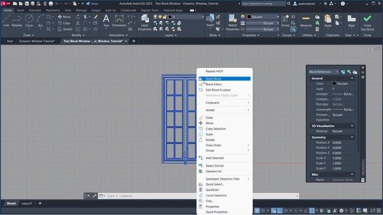Expand the Modify panel dropdown
Viewport: 383px width, 215px height.
78,35
